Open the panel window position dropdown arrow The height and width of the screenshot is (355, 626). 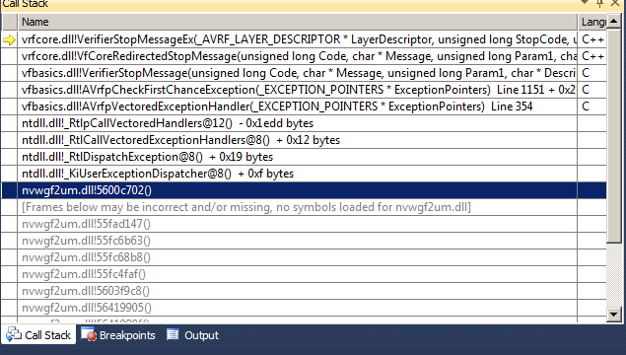pyautogui.click(x=585, y=2)
